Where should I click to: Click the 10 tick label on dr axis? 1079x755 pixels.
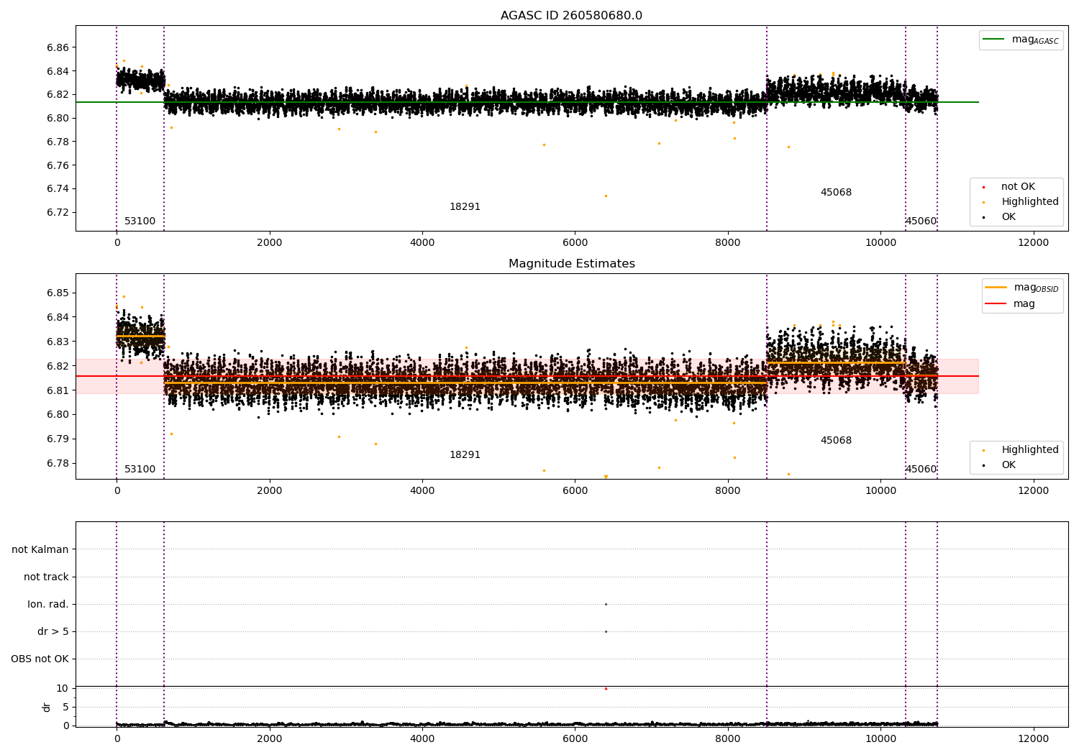pyautogui.click(x=63, y=689)
